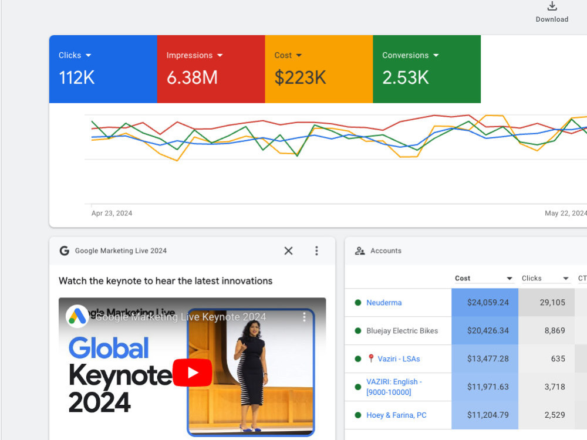Image resolution: width=587 pixels, height=440 pixels.
Task: Click the Accounts card title
Action: pos(386,251)
